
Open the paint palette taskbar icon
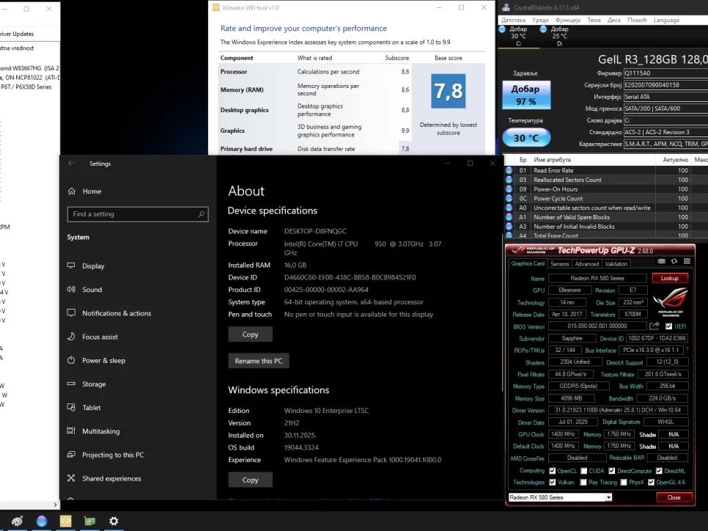pos(17,521)
